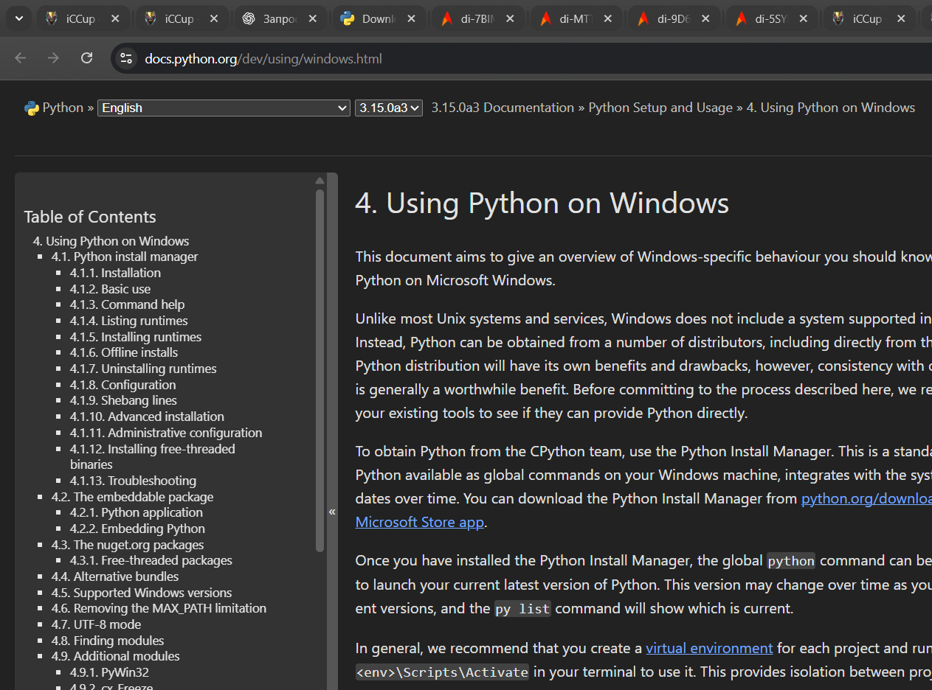View site information icon in address bar
The height and width of the screenshot is (690, 932).
[x=126, y=58]
